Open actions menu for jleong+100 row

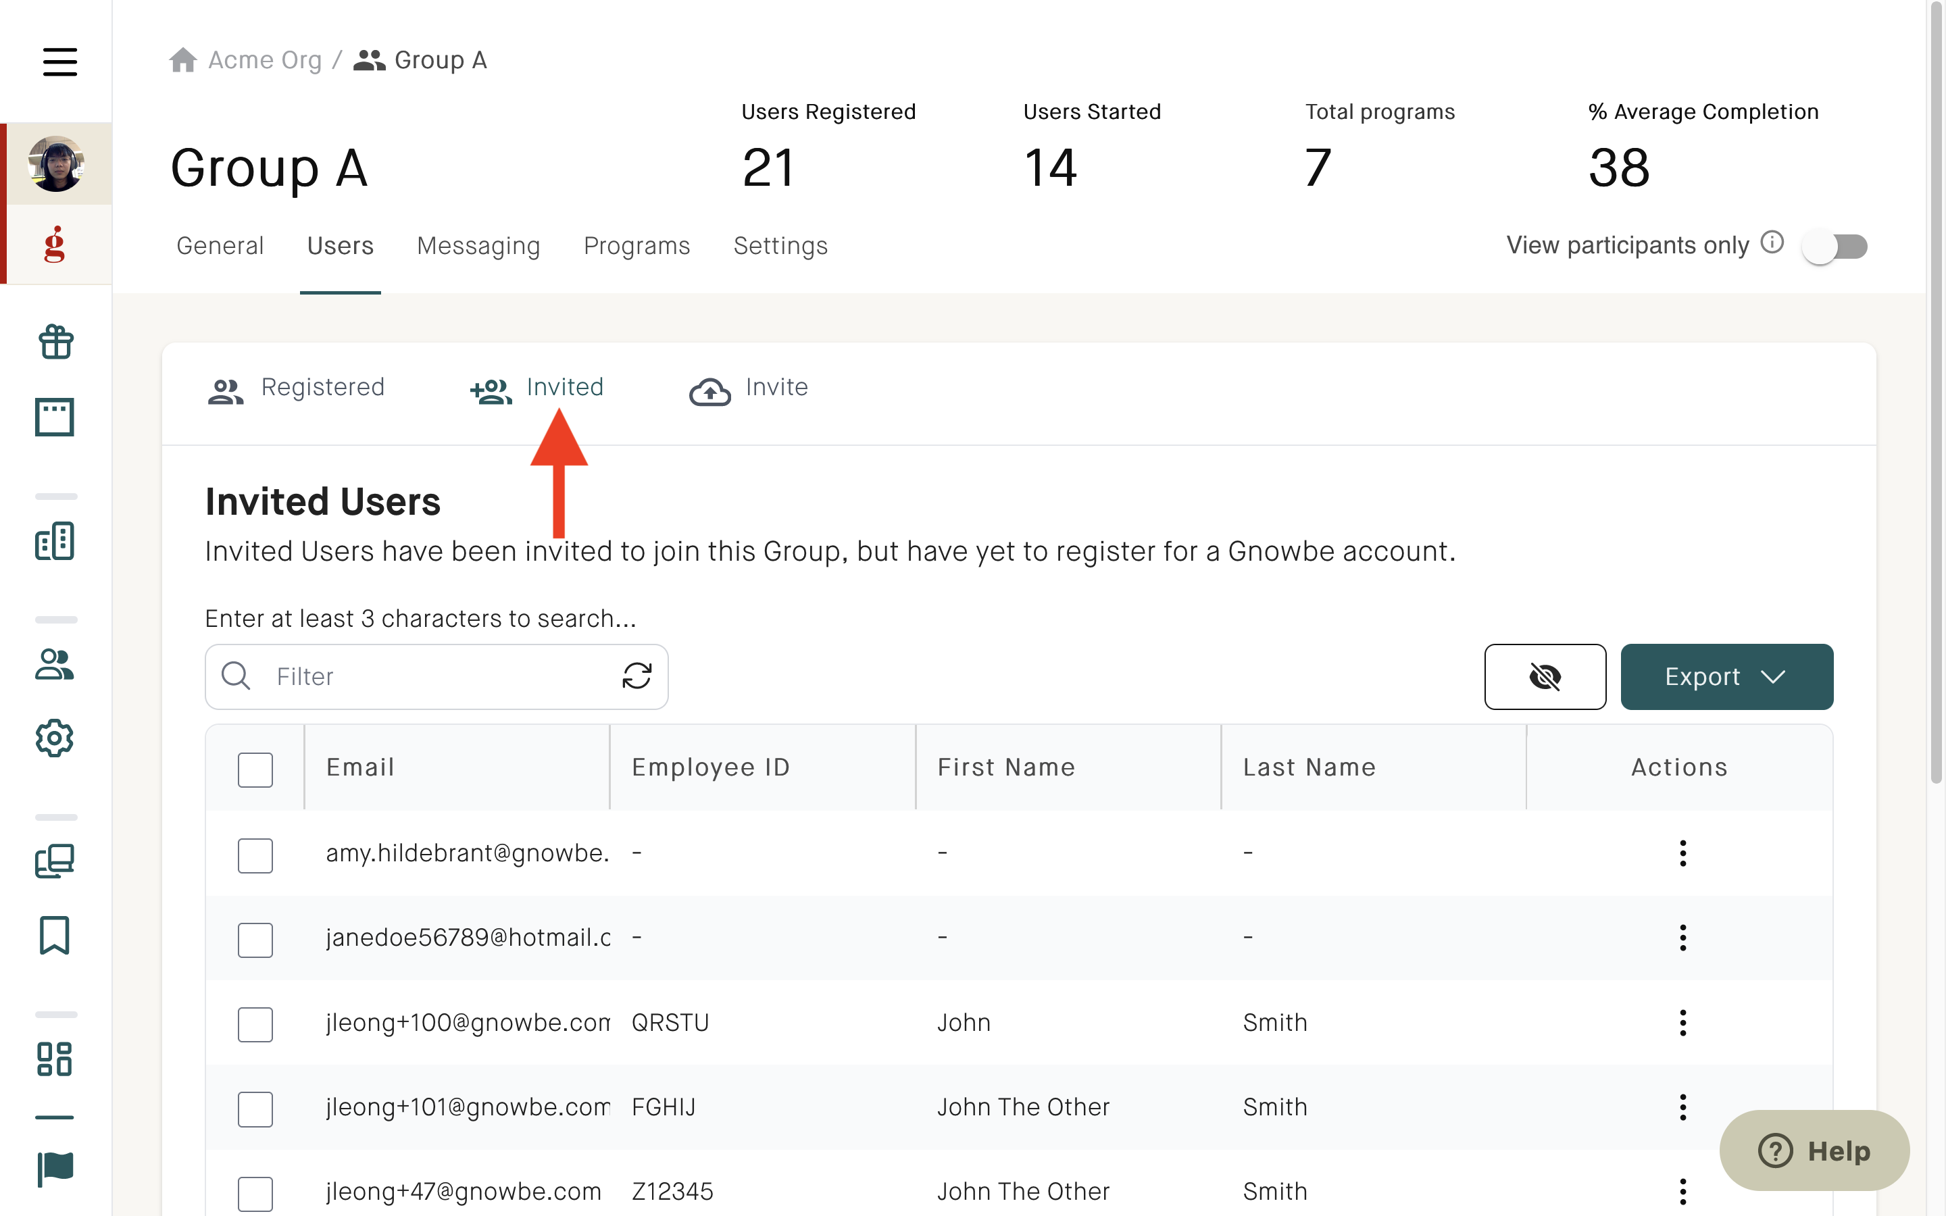tap(1682, 1023)
